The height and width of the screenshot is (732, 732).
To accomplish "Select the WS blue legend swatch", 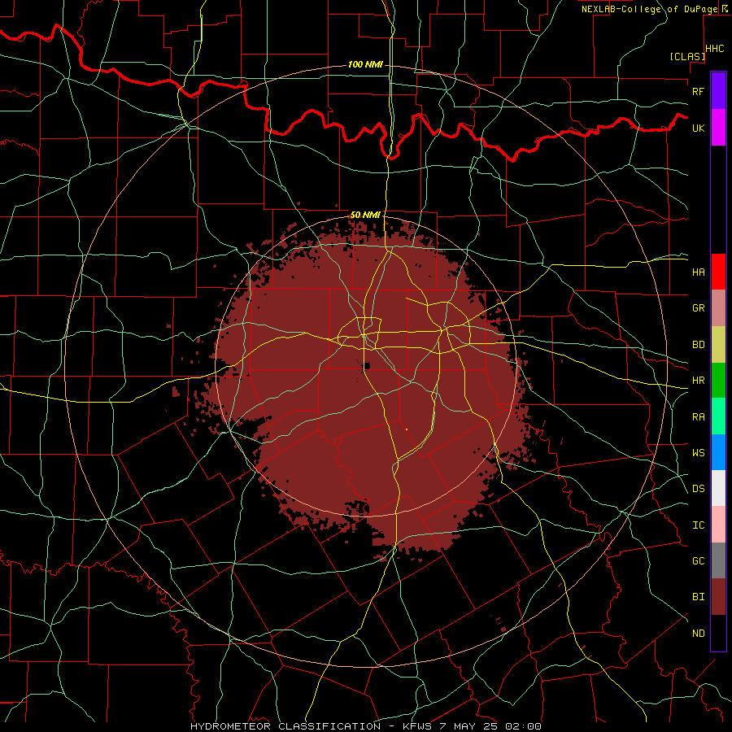I will click(718, 452).
